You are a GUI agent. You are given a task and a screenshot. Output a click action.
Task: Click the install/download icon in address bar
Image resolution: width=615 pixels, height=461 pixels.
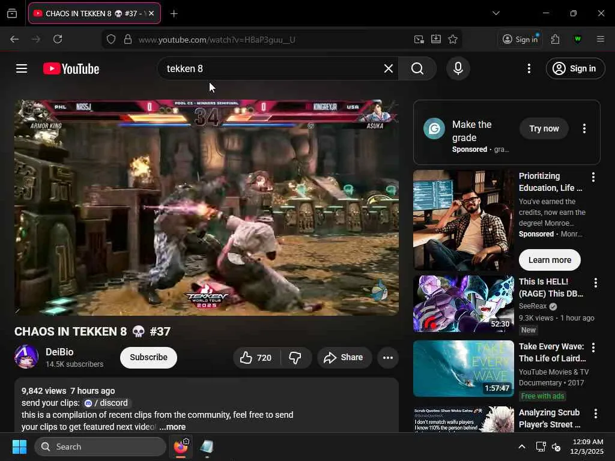point(436,39)
